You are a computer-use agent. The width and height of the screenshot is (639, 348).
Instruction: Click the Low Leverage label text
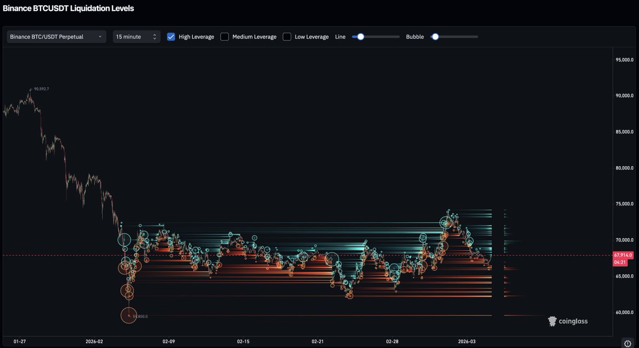pyautogui.click(x=312, y=37)
